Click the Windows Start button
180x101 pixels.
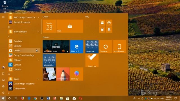[x=3, y=98]
